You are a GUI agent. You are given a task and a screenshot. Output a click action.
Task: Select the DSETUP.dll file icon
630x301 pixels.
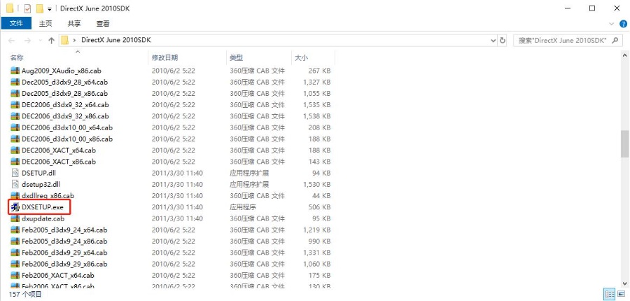pyautogui.click(x=15, y=173)
